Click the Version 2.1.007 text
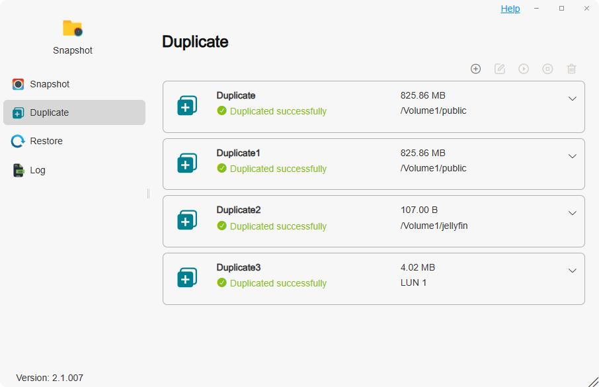The width and height of the screenshot is (599, 387). 48,378
